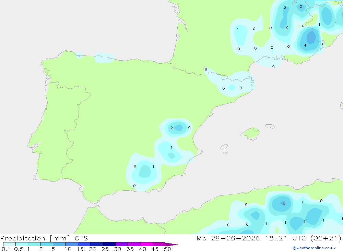Viewport: 343px width, 251px height.
Task: Select the 0.5–1 mm legend color box
Action: coord(22,244)
